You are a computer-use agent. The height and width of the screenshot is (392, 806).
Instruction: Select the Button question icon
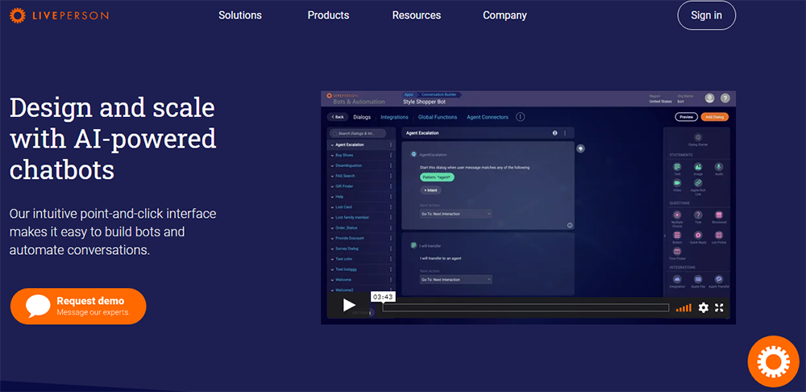click(677, 235)
